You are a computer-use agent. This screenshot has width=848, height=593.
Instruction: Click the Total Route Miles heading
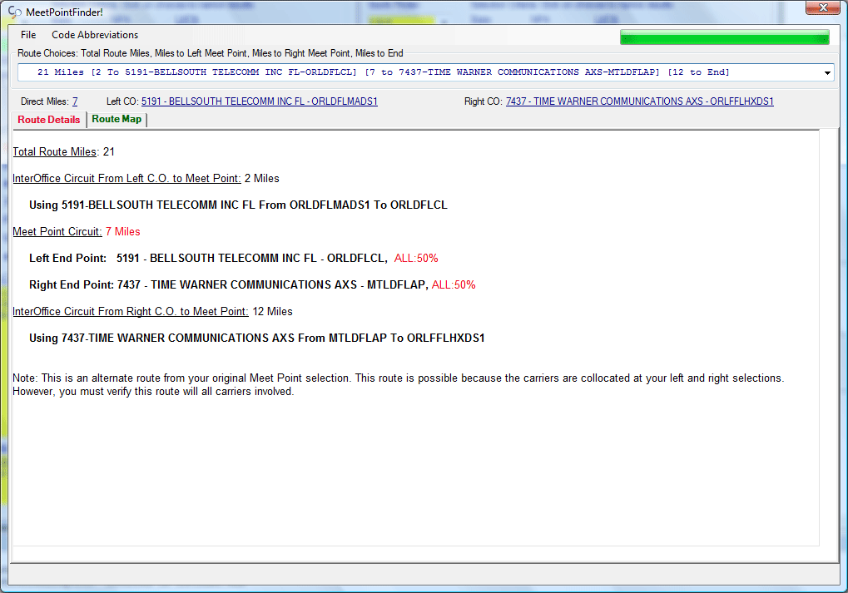click(55, 152)
